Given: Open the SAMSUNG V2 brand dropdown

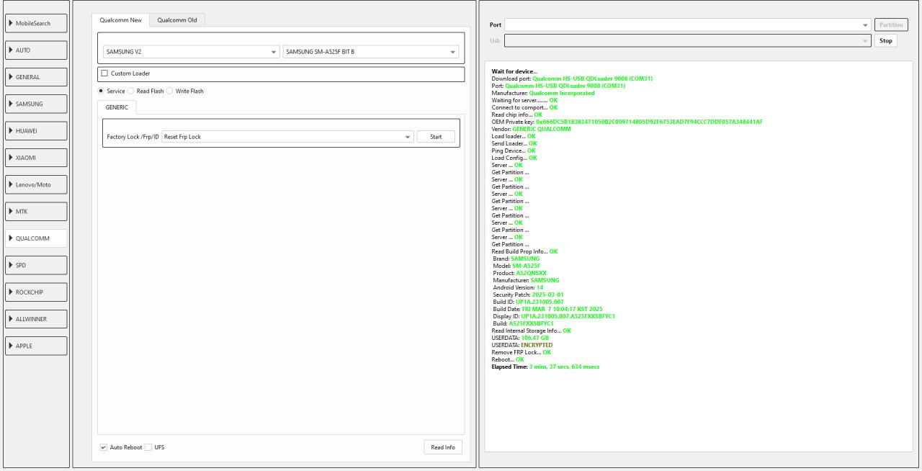Looking at the screenshot, I should click(191, 52).
